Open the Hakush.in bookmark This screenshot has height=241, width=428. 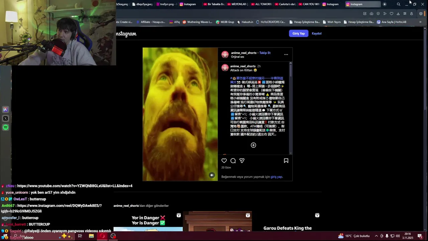click(x=245, y=22)
